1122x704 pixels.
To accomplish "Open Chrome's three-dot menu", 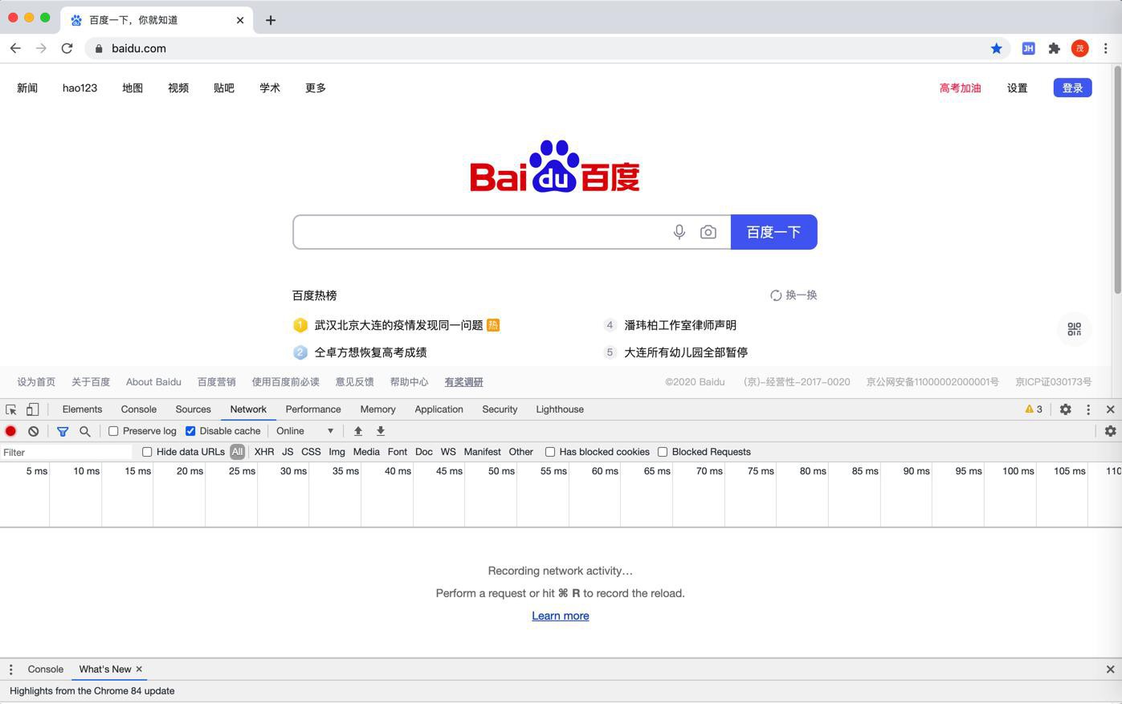I will pos(1106,48).
